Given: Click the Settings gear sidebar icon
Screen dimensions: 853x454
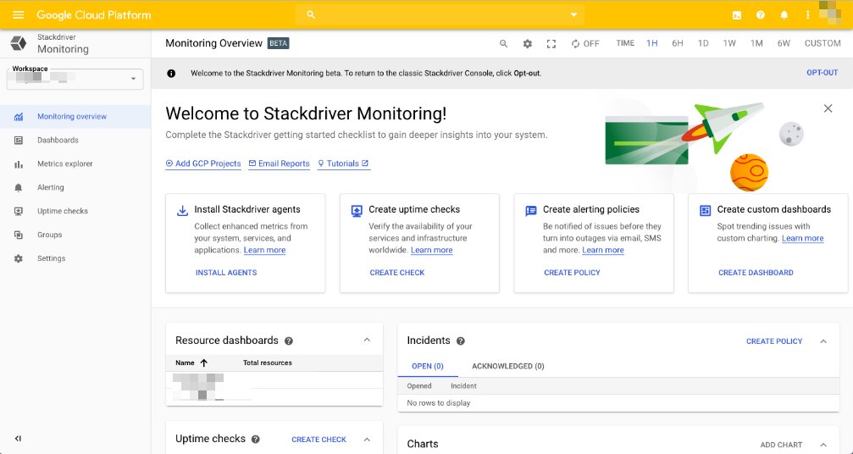Looking at the screenshot, I should point(19,258).
